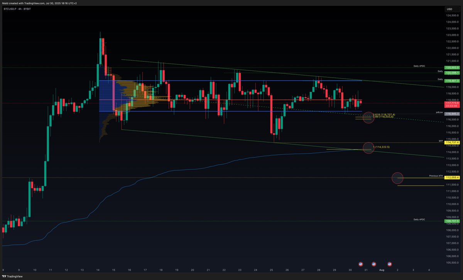Click the no-entry sign below the date 31

point(373,264)
